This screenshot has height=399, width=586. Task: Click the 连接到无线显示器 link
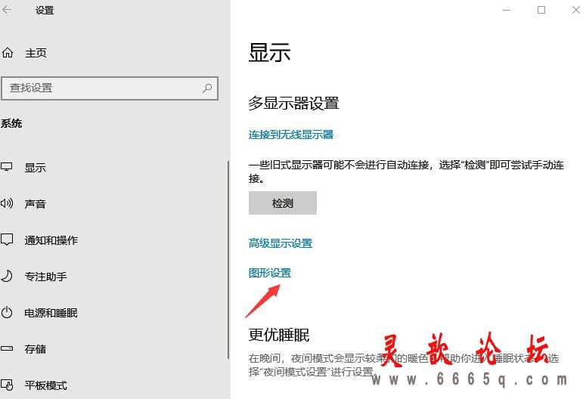point(291,135)
